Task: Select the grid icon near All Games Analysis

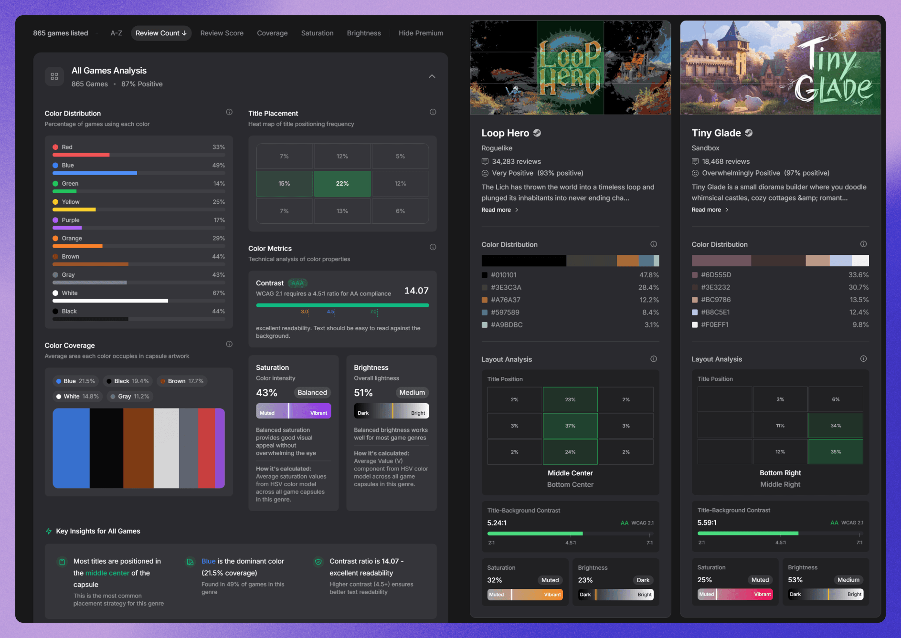Action: 54,76
